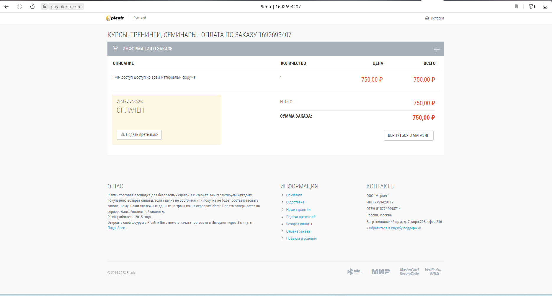Click the Вернуться в магазин button
The image size is (552, 296).
pos(409,136)
